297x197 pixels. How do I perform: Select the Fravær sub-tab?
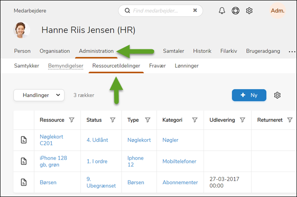tap(157, 66)
